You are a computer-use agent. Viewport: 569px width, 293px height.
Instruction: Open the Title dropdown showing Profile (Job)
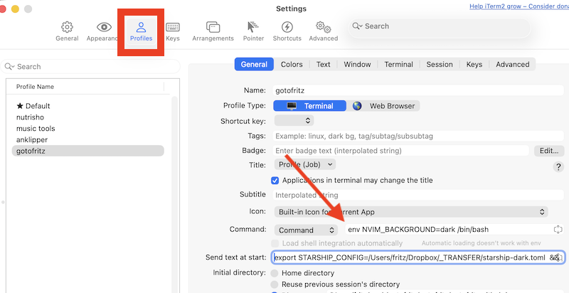tap(305, 164)
